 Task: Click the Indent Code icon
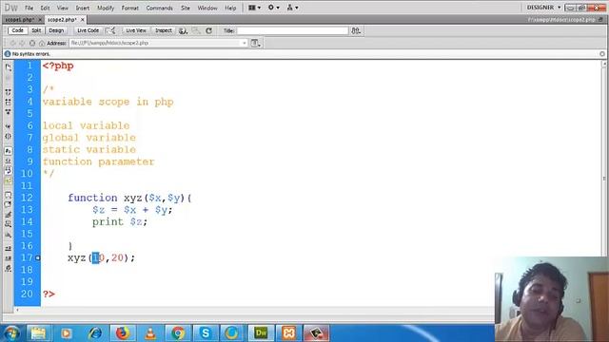(x=9, y=248)
